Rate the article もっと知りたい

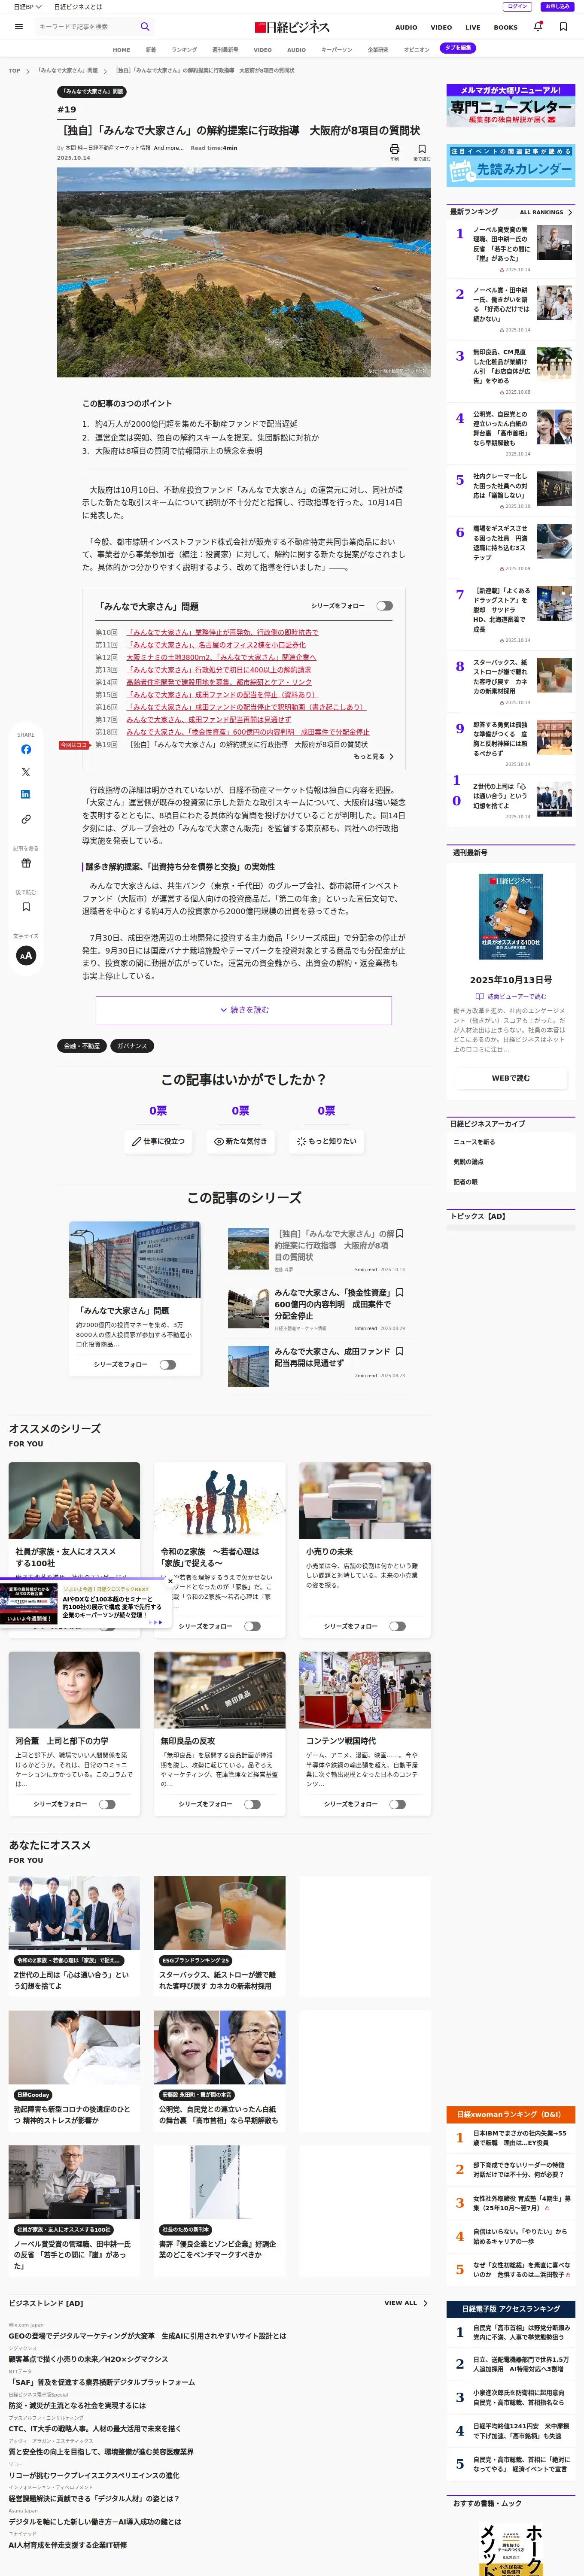pyautogui.click(x=326, y=1141)
